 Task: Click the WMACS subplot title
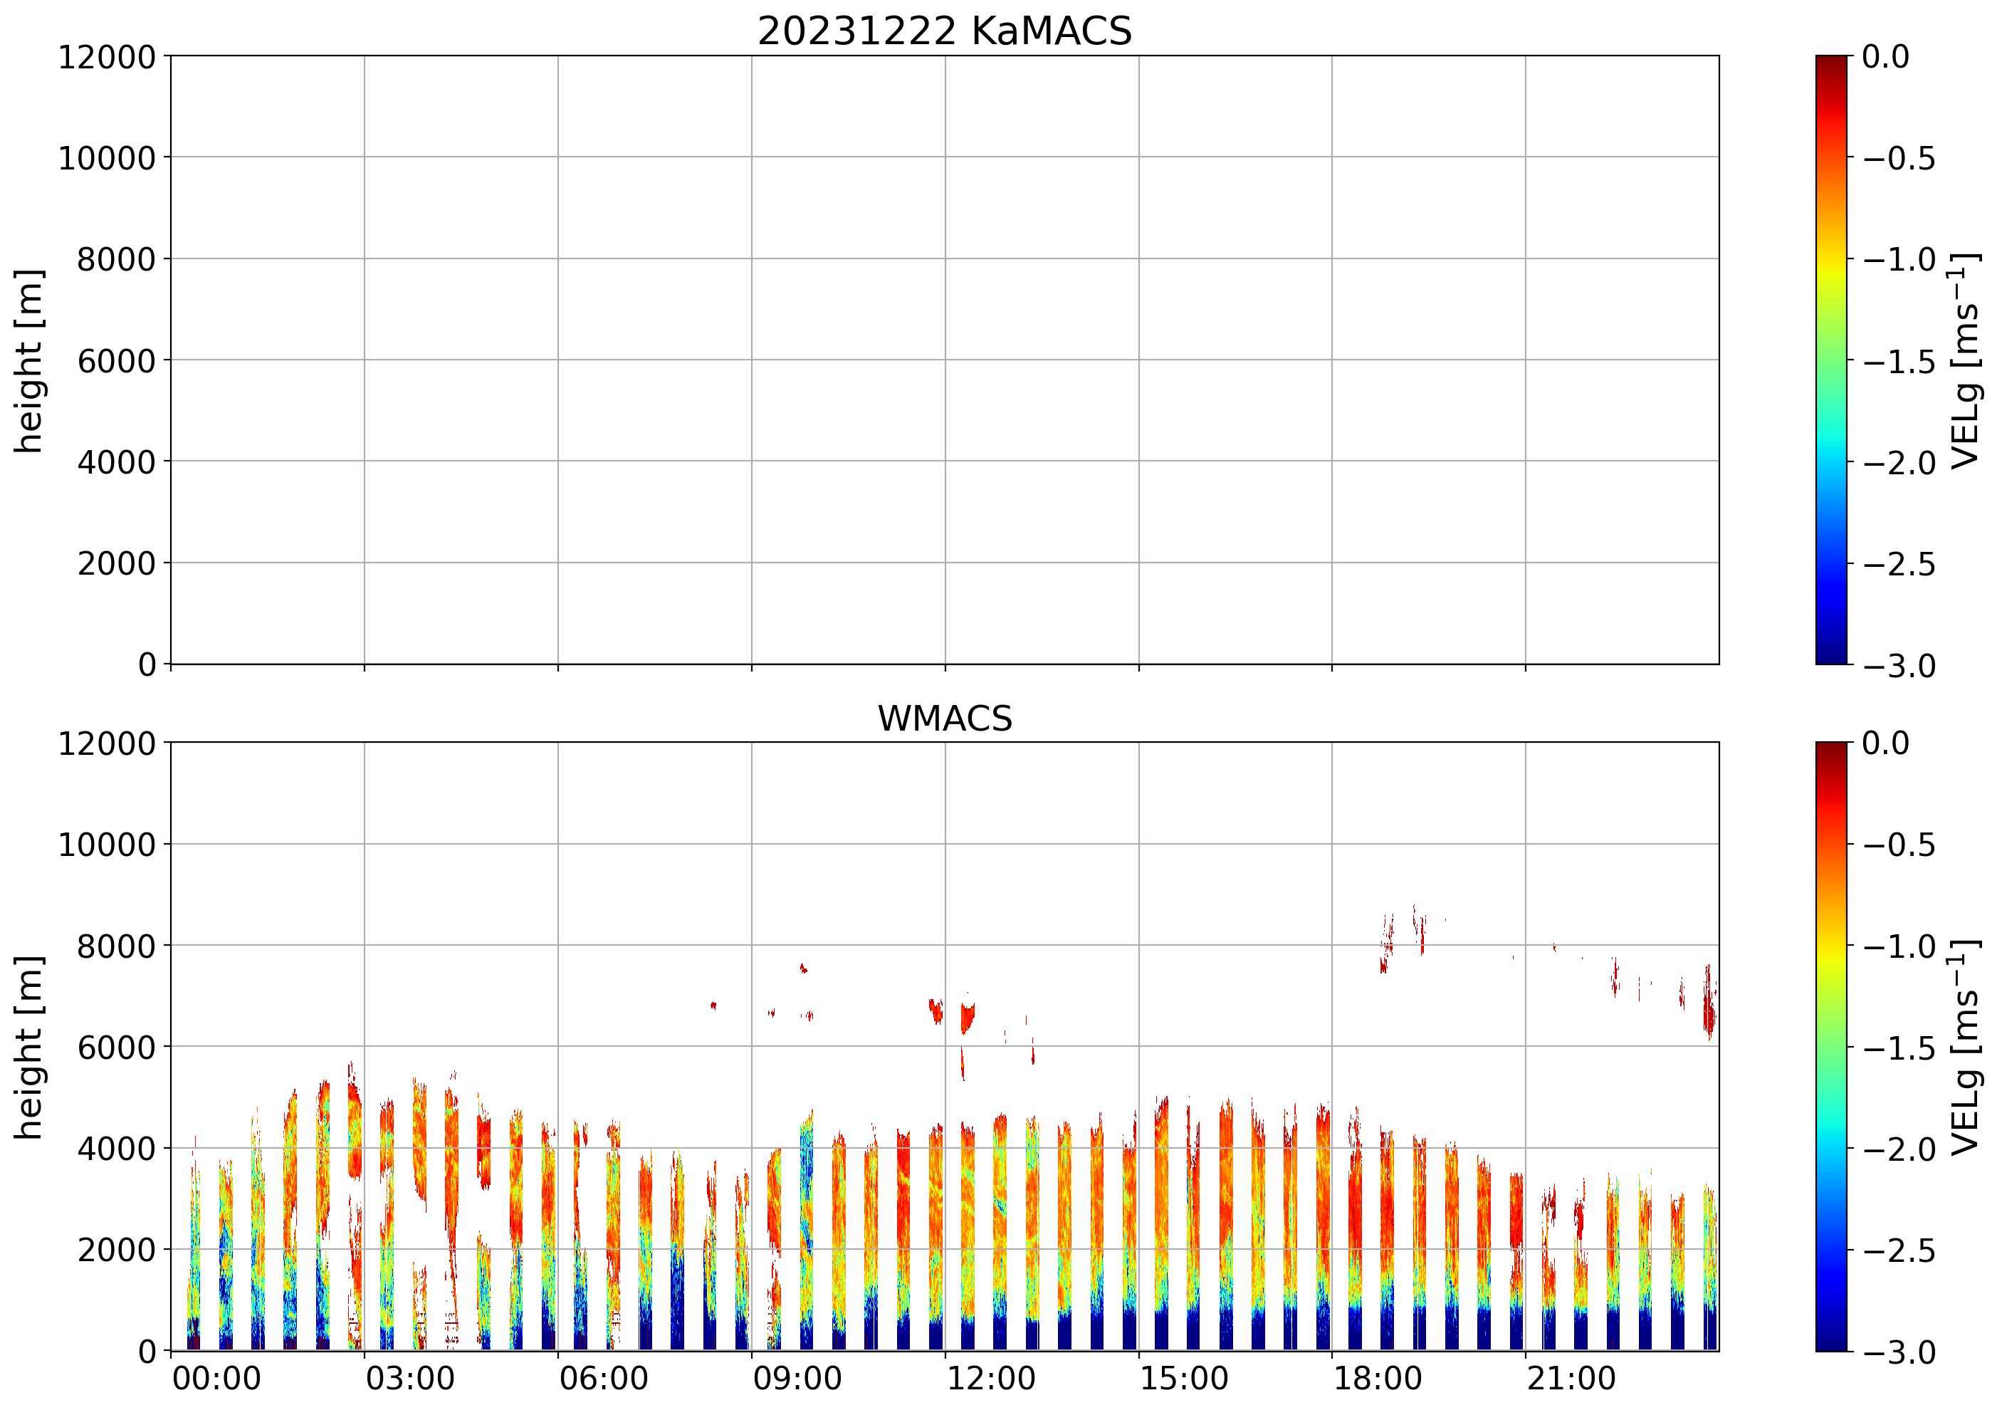click(944, 719)
